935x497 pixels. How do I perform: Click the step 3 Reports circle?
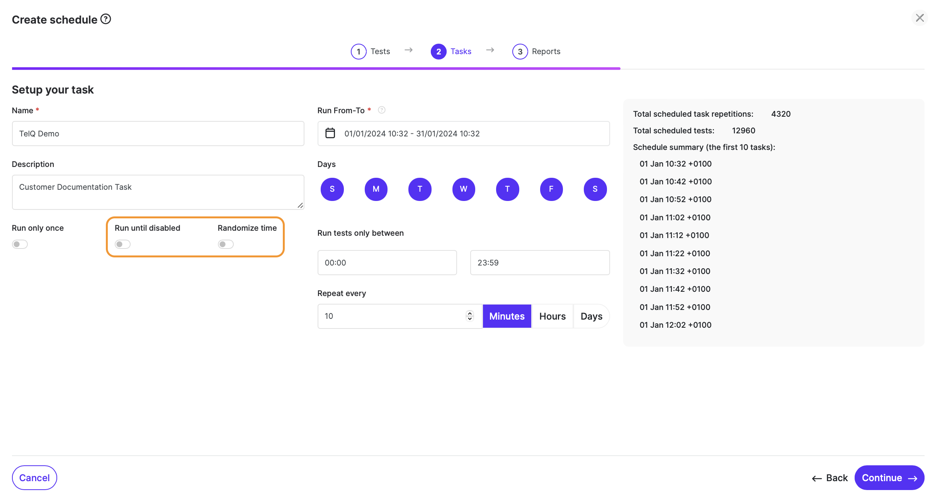click(520, 51)
